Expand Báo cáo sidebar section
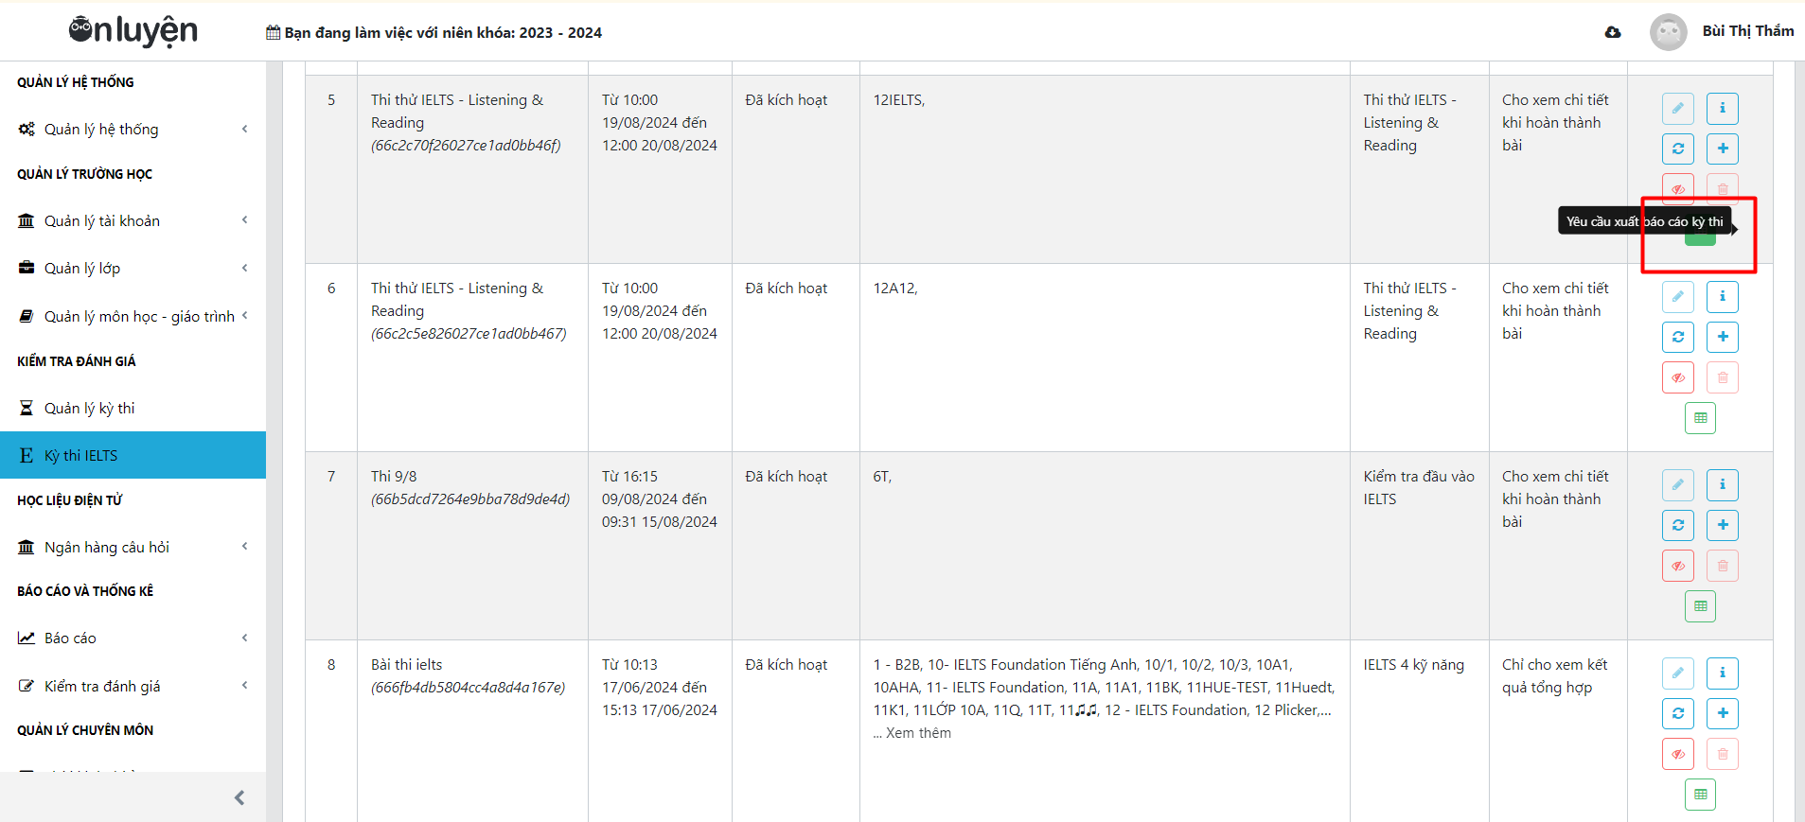Screen dimensions: 1805x822 point(133,638)
